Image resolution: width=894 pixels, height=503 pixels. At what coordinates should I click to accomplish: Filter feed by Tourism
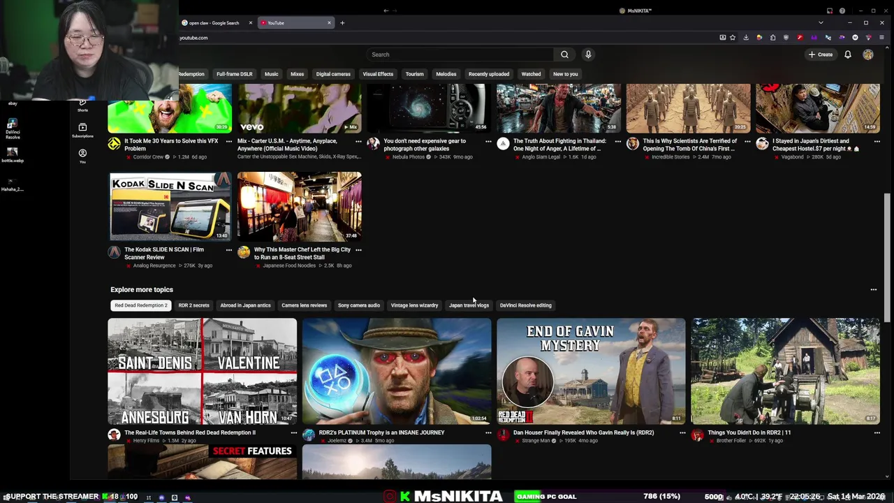point(415,74)
